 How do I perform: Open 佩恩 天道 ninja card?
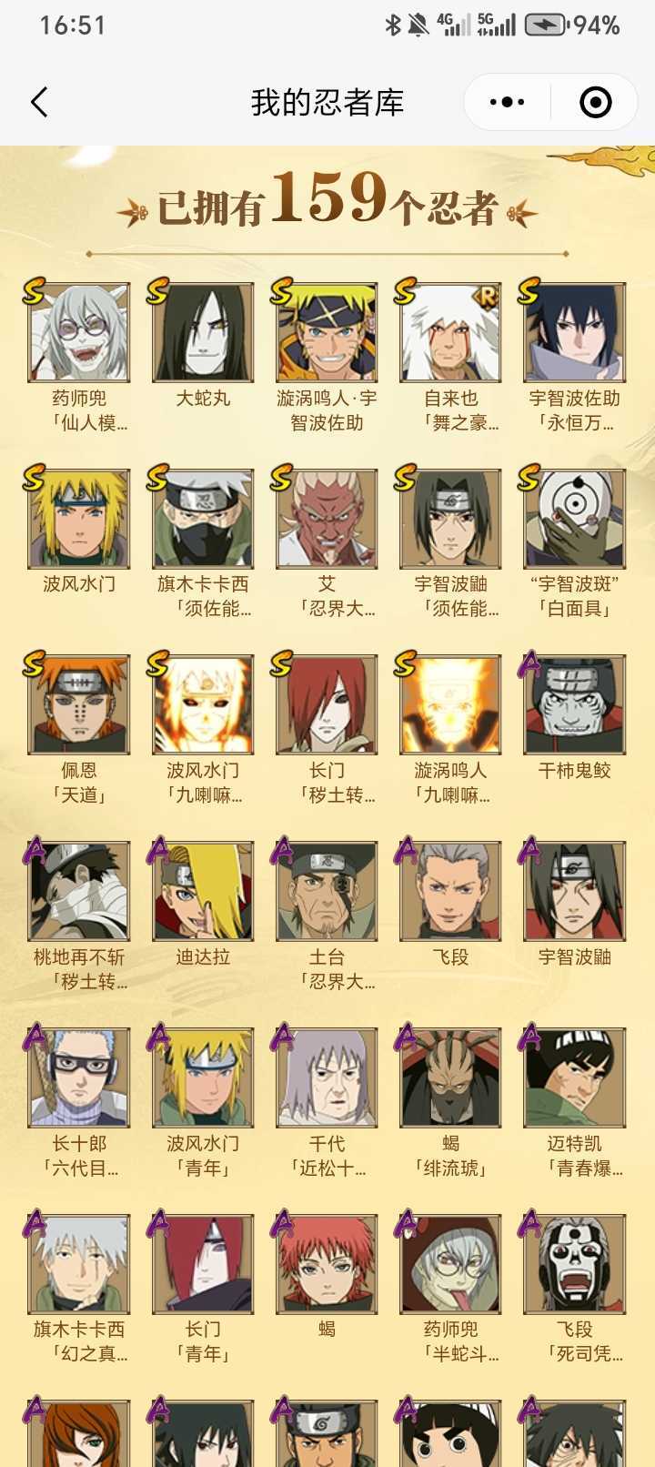pos(79,704)
